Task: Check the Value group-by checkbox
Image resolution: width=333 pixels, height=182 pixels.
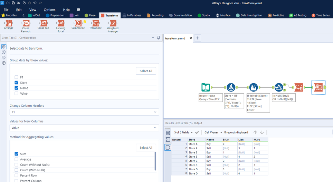Action: tap(16, 93)
